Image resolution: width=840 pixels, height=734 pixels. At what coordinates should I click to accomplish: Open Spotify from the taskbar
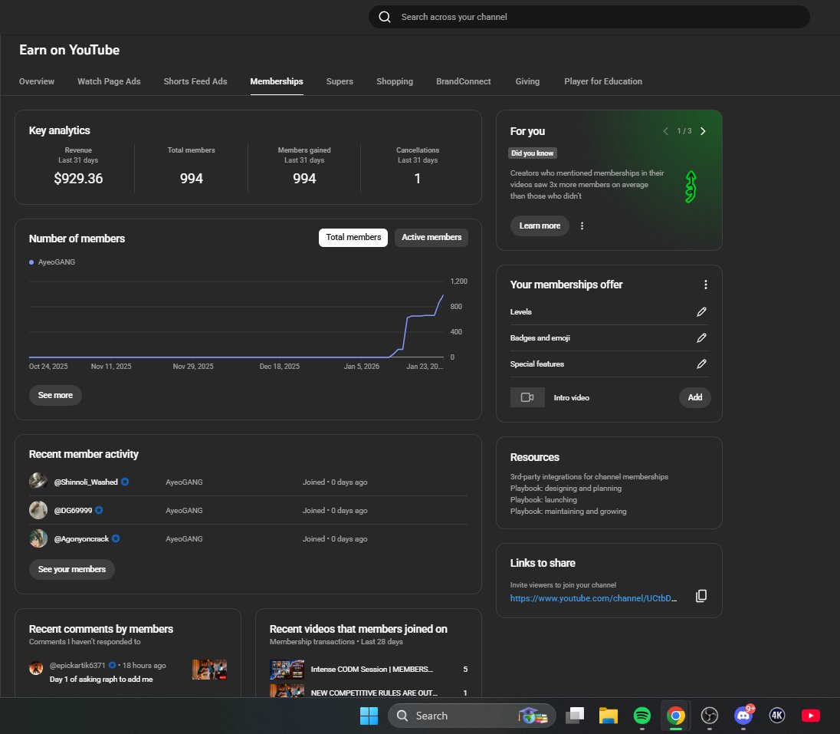pyautogui.click(x=642, y=716)
